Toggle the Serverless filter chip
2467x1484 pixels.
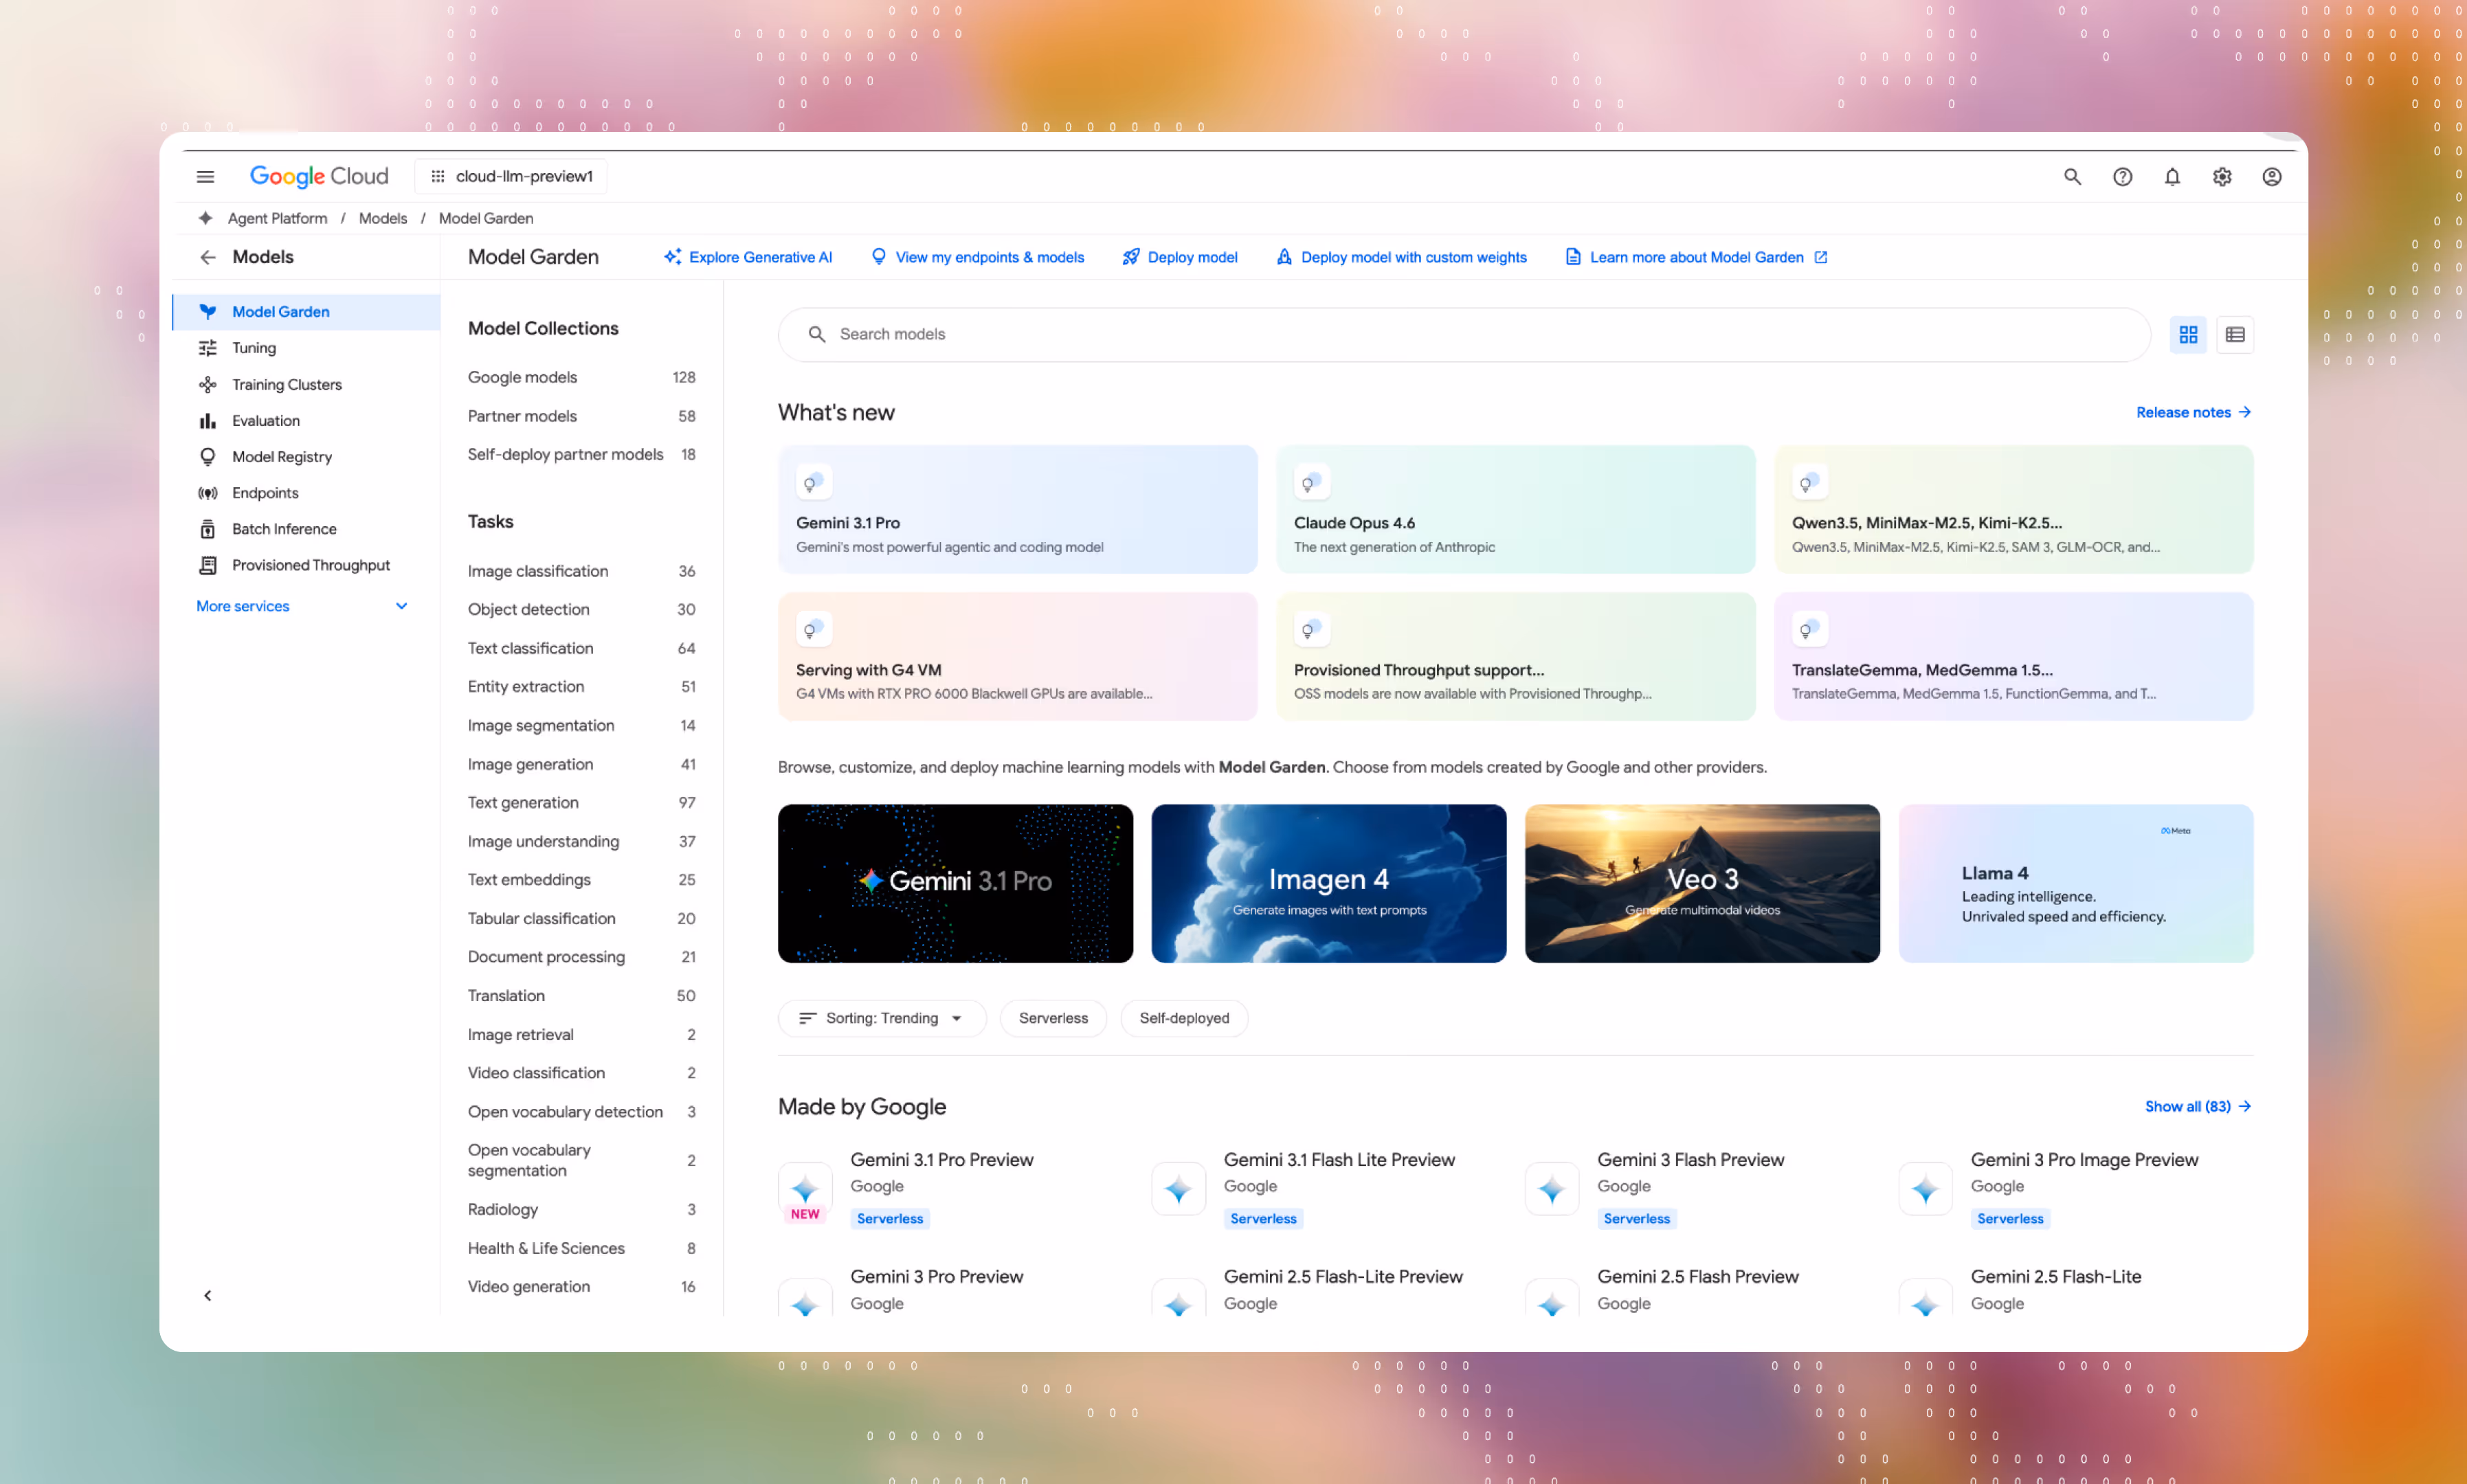pos(1053,1018)
